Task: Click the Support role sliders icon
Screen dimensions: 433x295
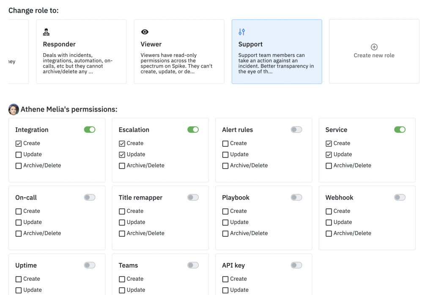Action: click(242, 32)
